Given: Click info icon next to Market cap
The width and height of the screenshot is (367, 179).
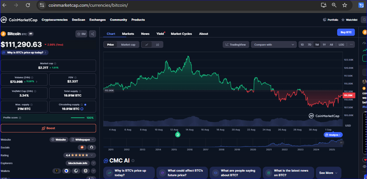Looking at the screenshot, I should pyautogui.click(x=55, y=63).
